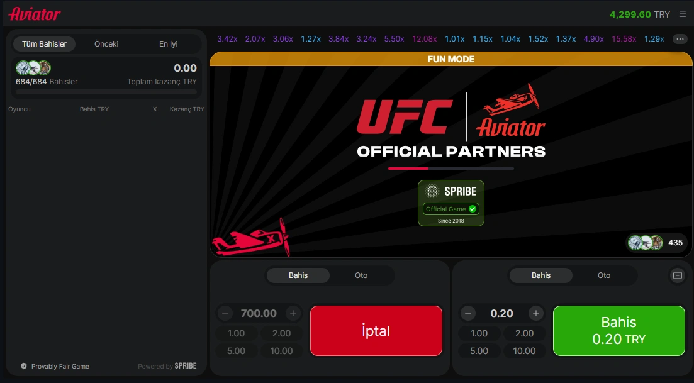Click the 3.06x round result
694x383 pixels.
click(283, 39)
